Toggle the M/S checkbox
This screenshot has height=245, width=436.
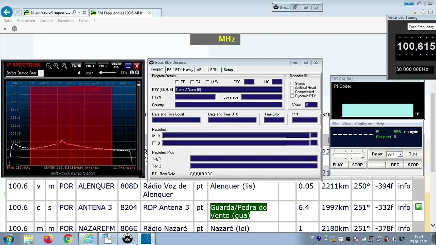207,82
